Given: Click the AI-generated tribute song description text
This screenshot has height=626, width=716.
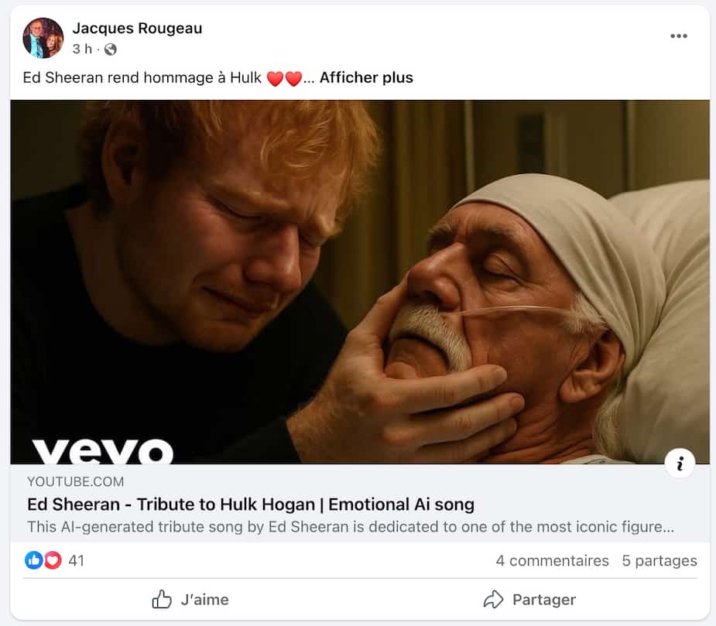Looking at the screenshot, I should coord(350,526).
